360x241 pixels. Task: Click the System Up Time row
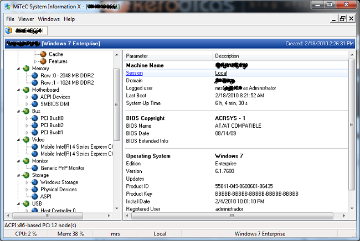click(x=236, y=103)
